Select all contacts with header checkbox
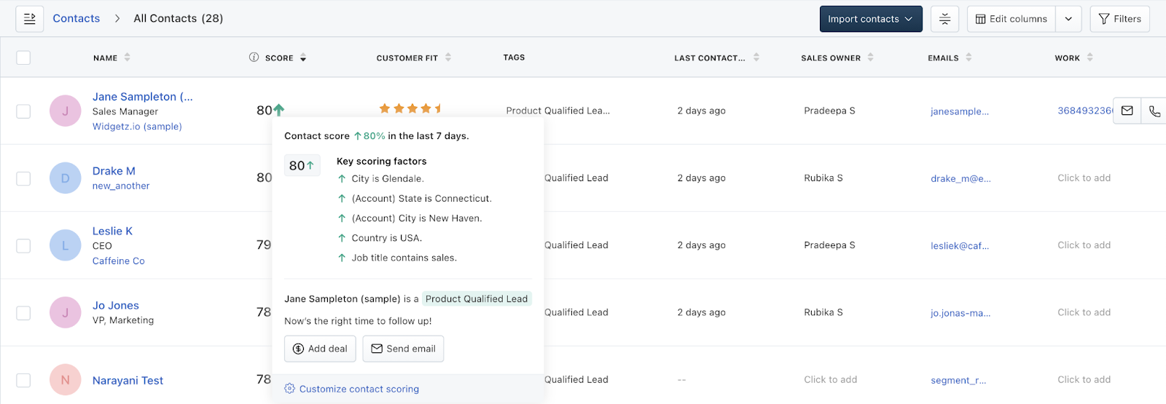Screen dimensions: 1166x404 click(x=23, y=58)
